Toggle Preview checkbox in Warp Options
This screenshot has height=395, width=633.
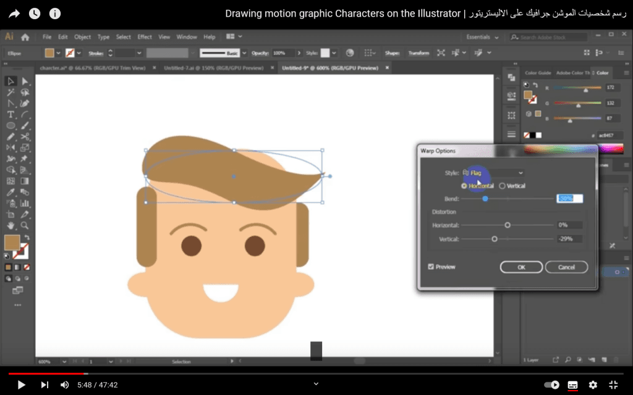click(x=431, y=267)
